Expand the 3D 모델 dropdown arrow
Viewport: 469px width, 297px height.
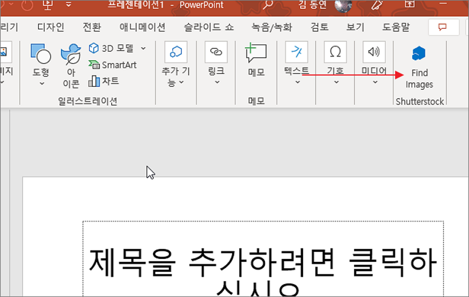click(143, 48)
